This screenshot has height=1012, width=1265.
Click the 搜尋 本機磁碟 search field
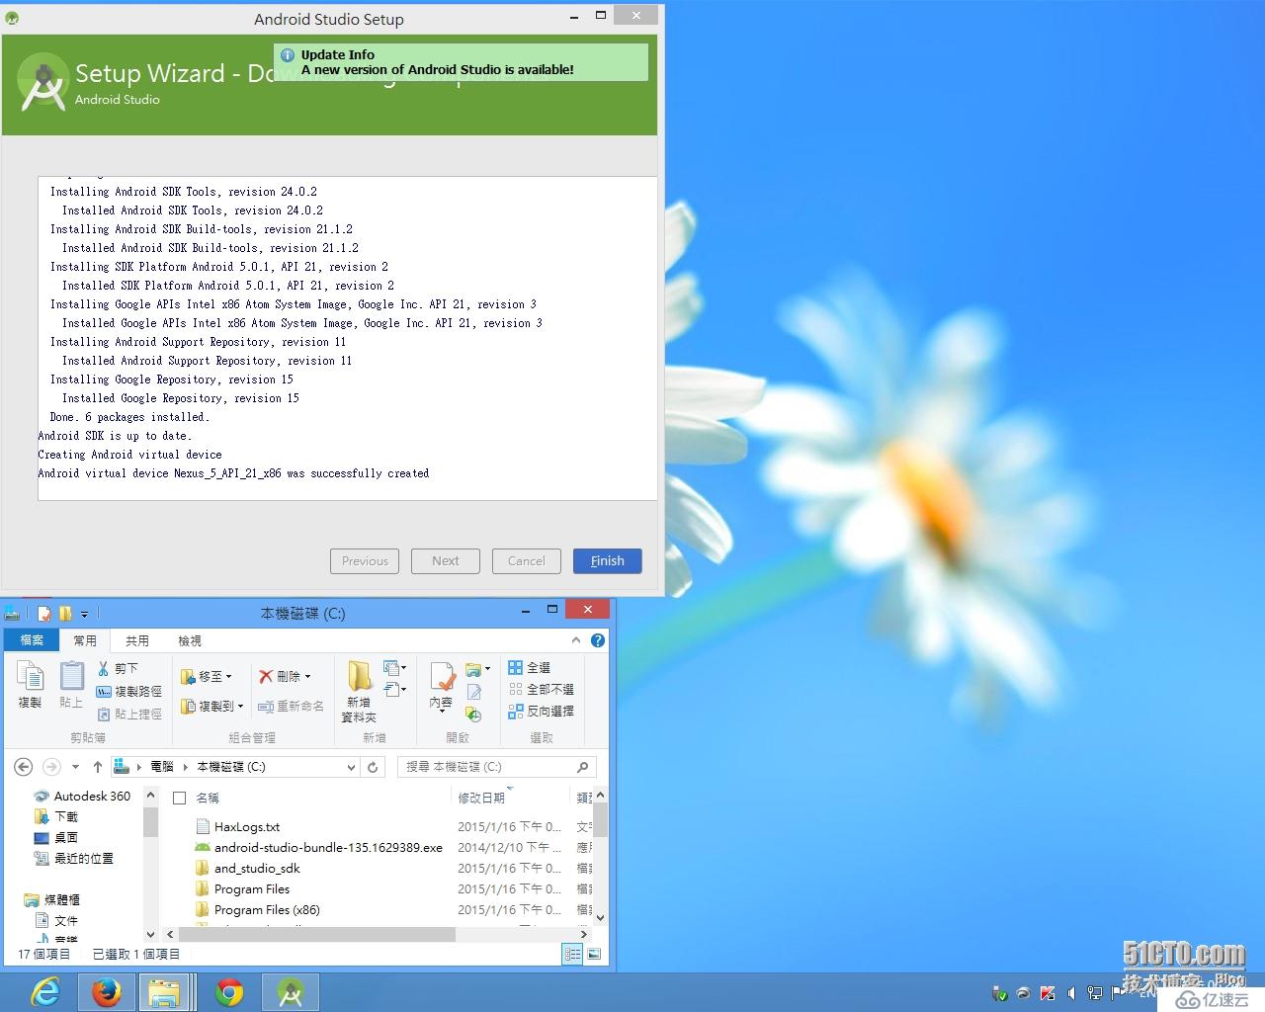tap(497, 767)
